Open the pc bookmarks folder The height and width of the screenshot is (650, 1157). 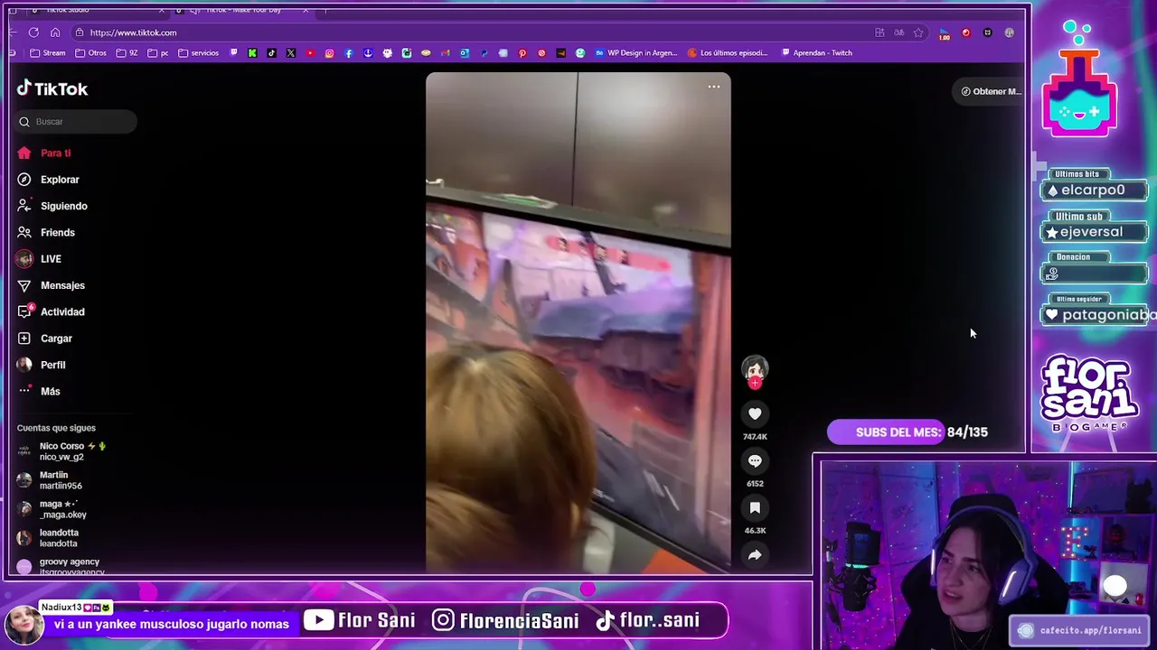tap(157, 52)
